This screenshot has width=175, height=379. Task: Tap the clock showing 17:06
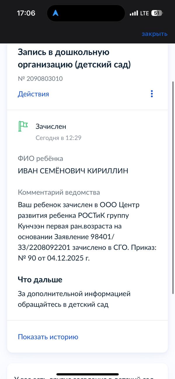pos(26,13)
